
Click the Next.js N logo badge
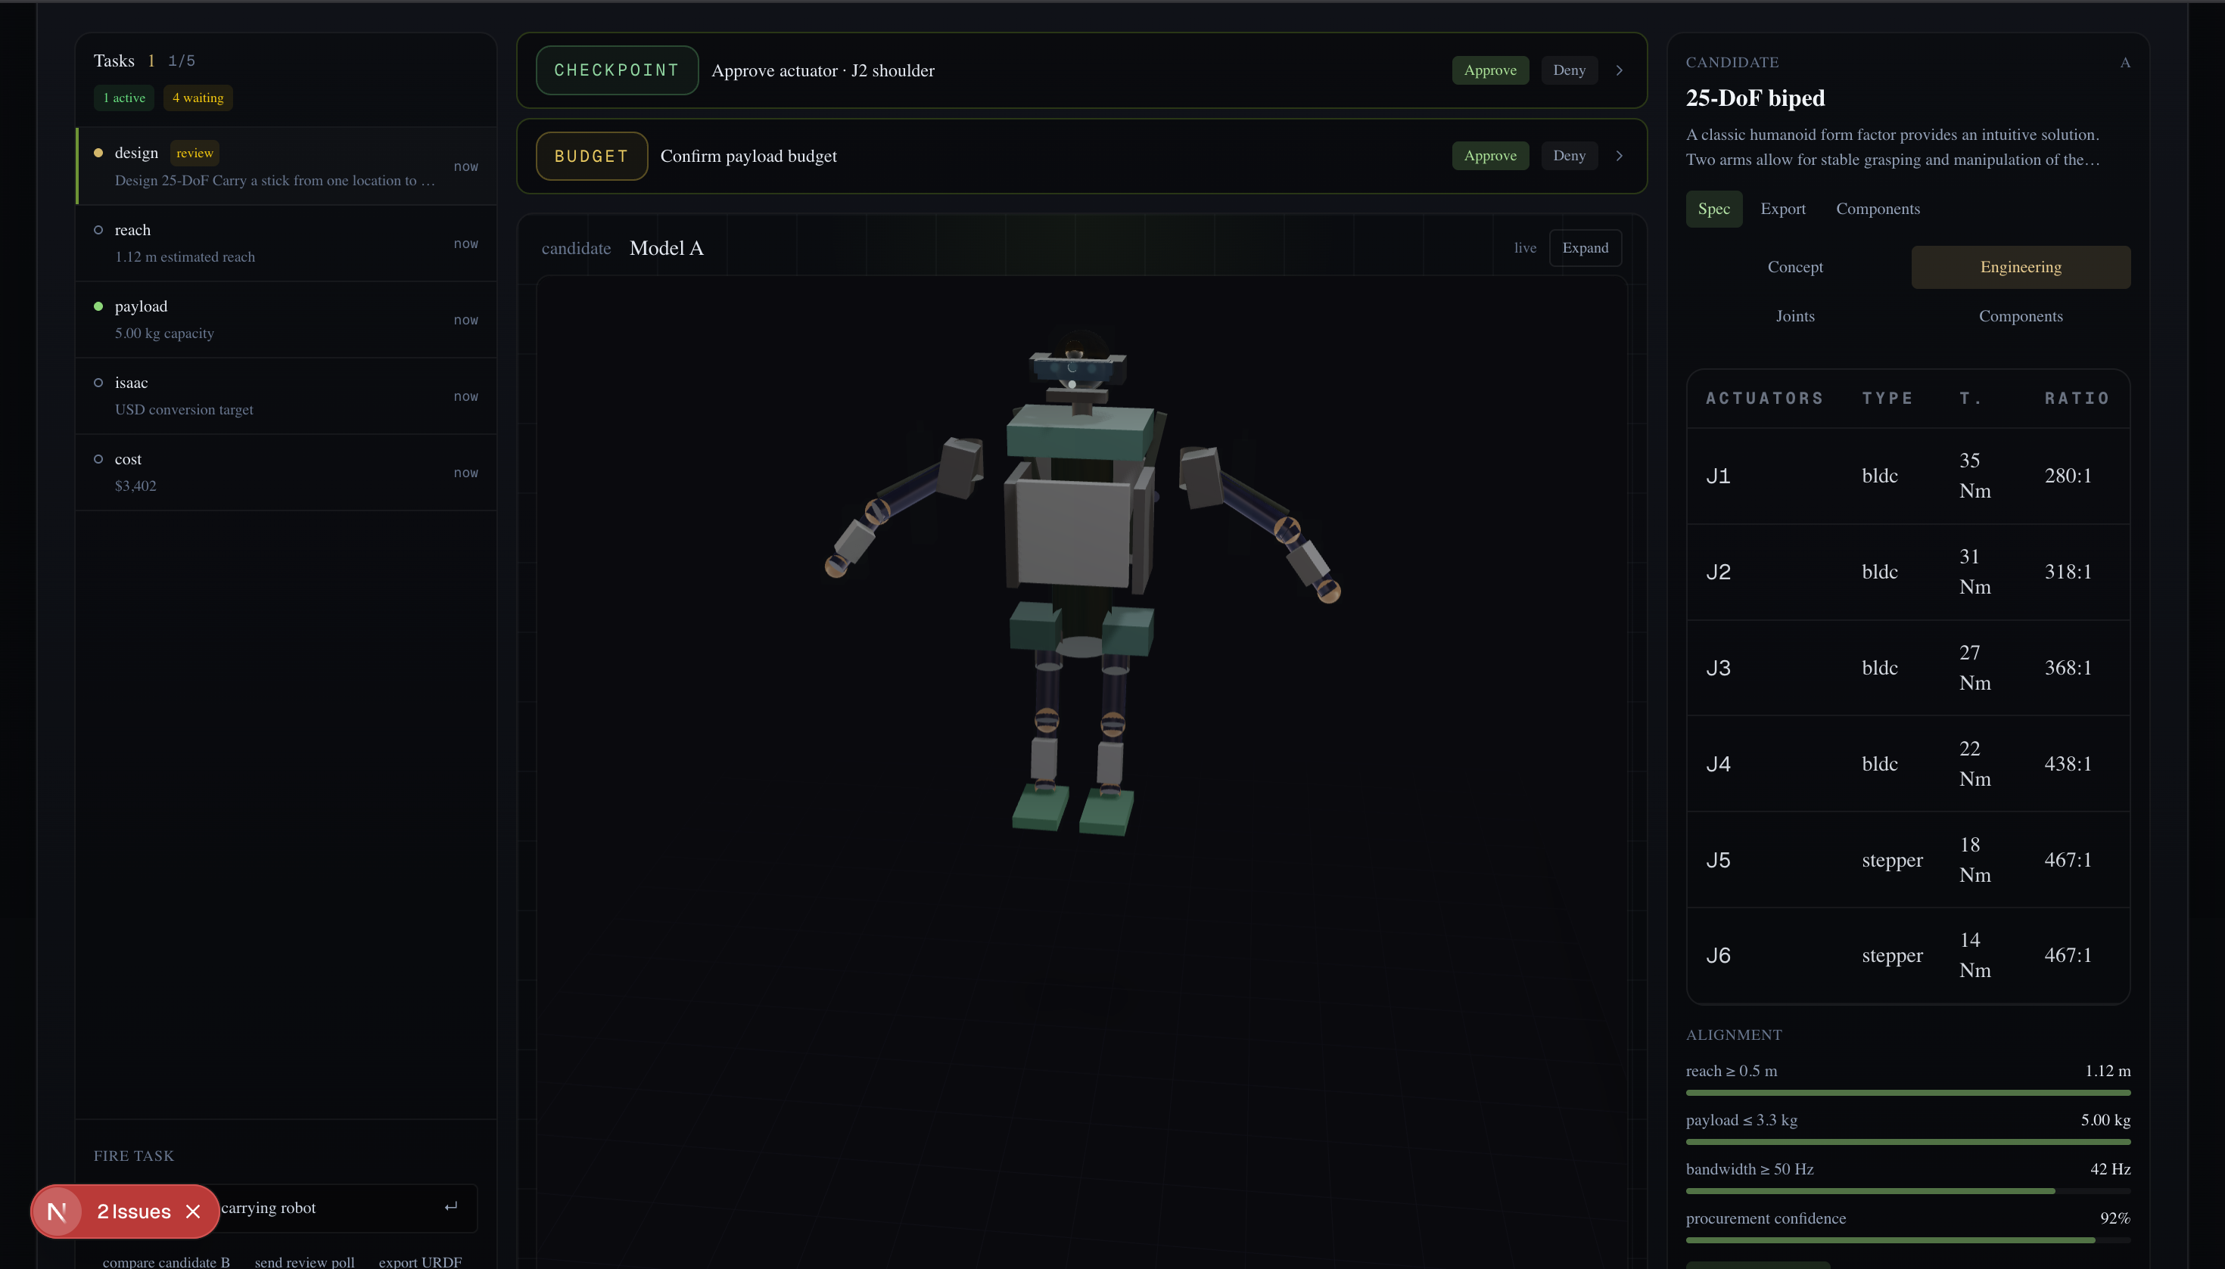58,1212
